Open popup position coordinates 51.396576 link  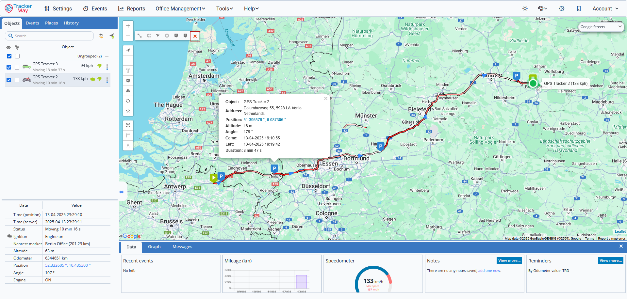[x=265, y=120]
